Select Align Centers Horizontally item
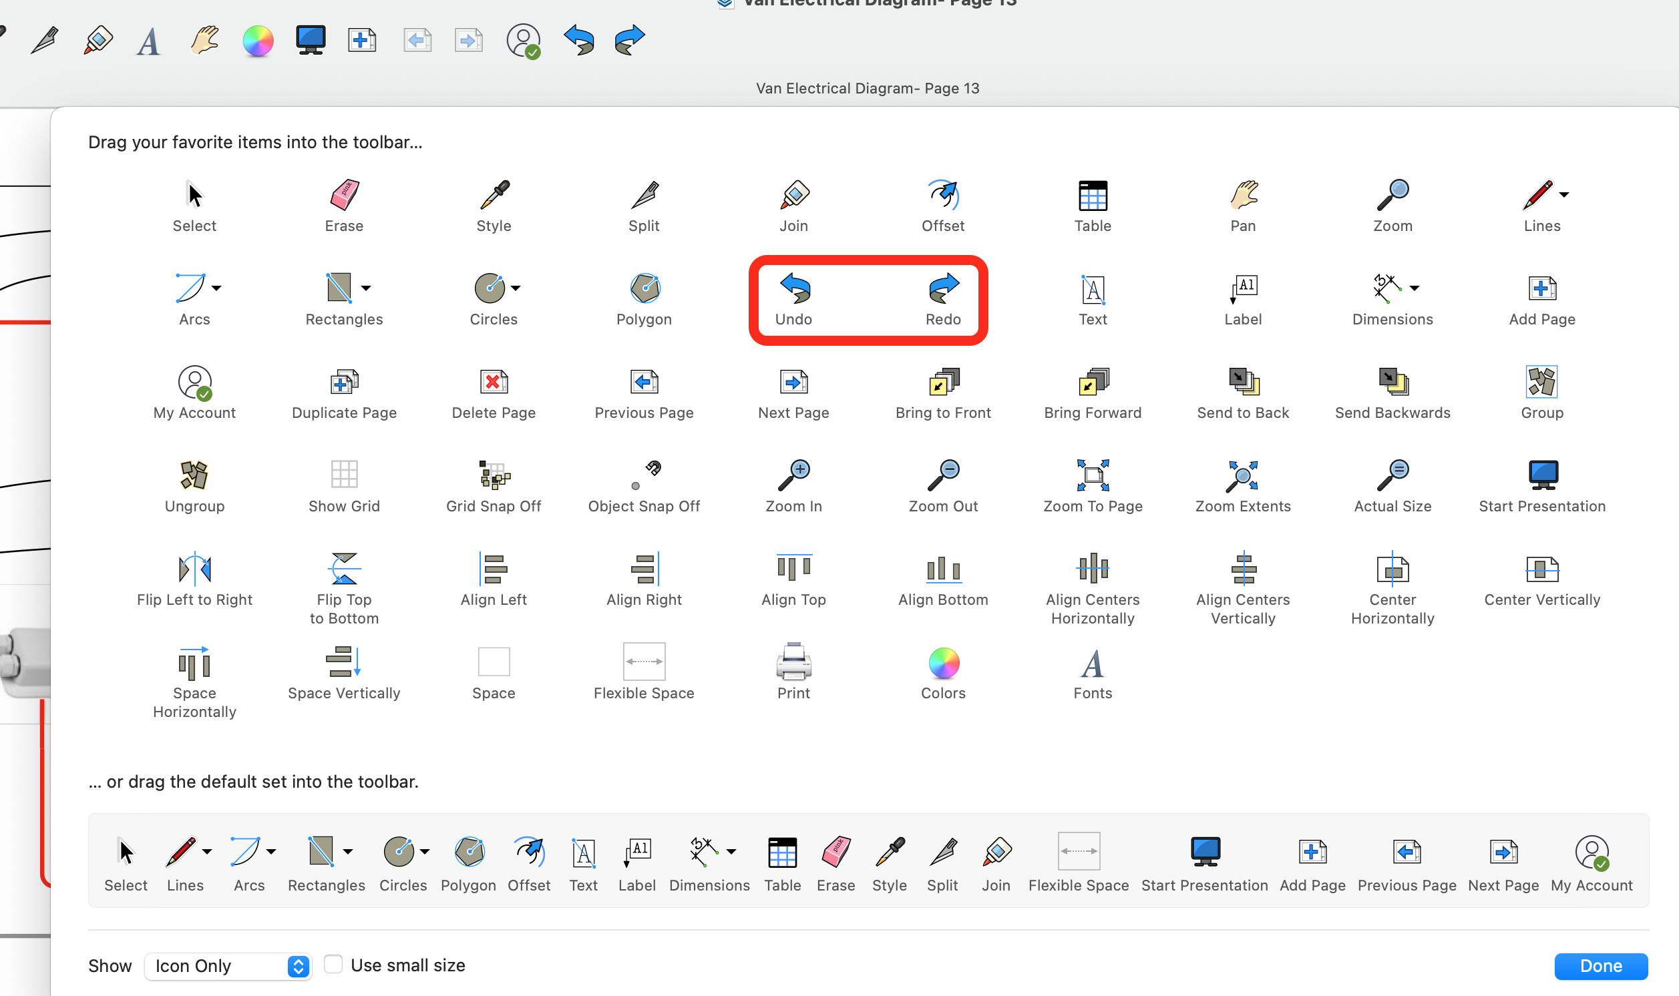 tap(1093, 589)
